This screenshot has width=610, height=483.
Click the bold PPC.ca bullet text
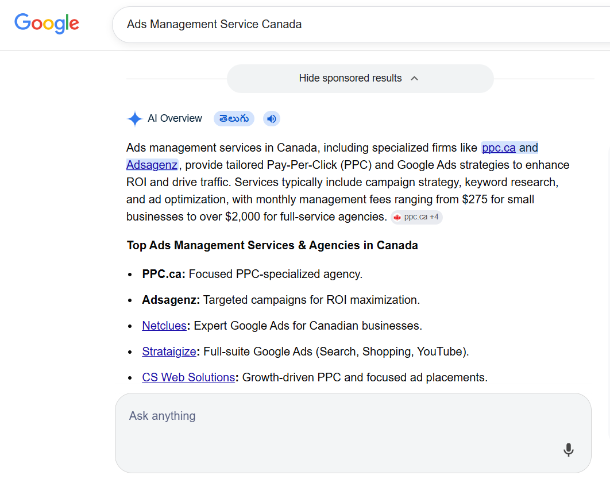(x=163, y=274)
